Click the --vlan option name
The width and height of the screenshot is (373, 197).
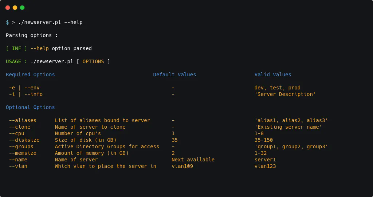pyautogui.click(x=18, y=166)
